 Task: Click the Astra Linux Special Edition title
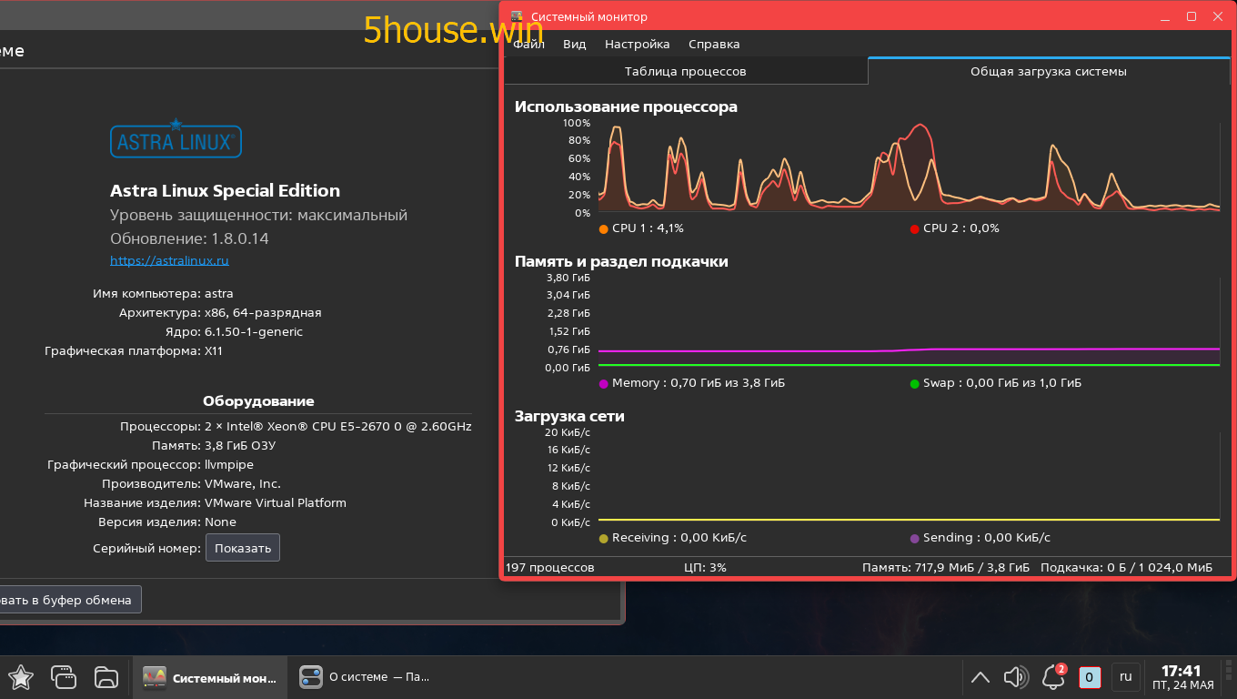click(225, 190)
